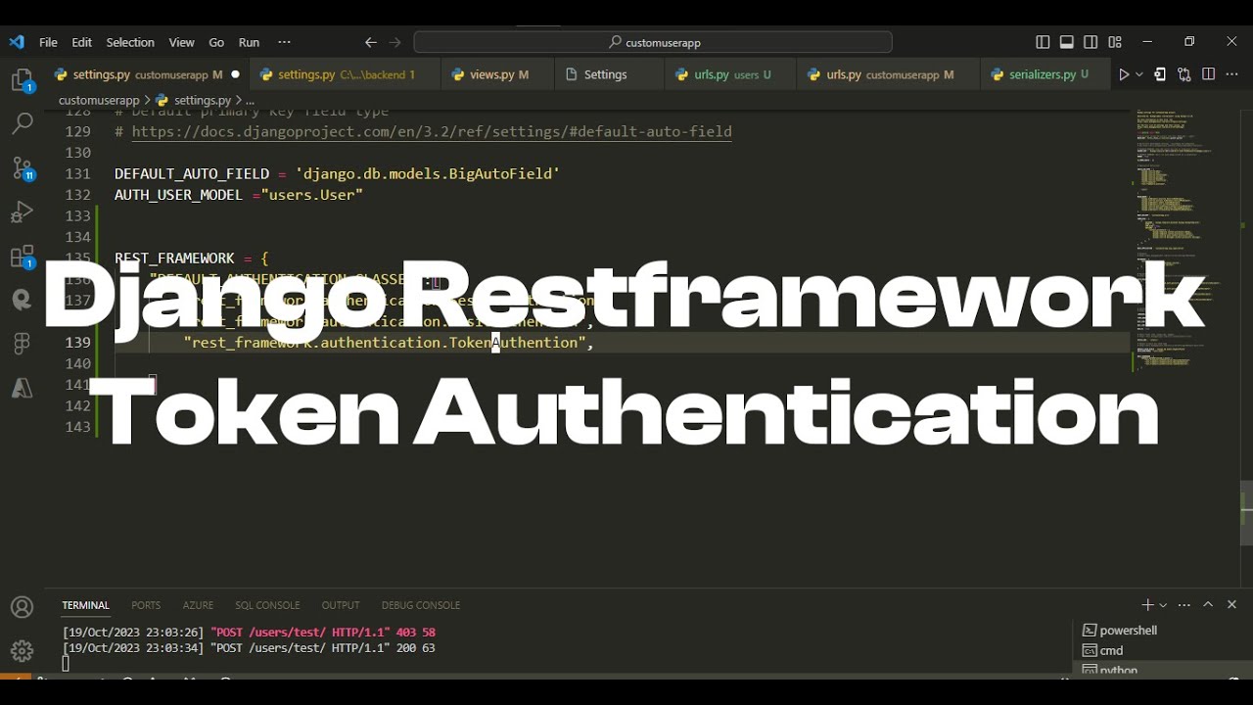Open customuserapp breadcrumb folder
This screenshot has height=705, width=1253.
(99, 100)
